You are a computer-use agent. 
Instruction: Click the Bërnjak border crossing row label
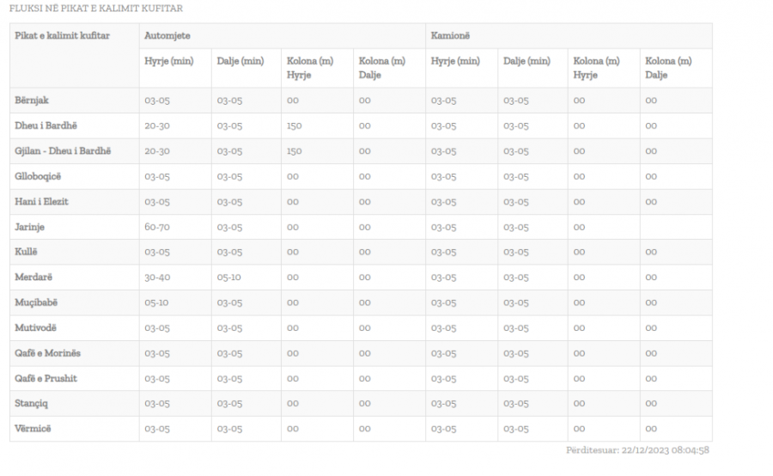coord(32,101)
